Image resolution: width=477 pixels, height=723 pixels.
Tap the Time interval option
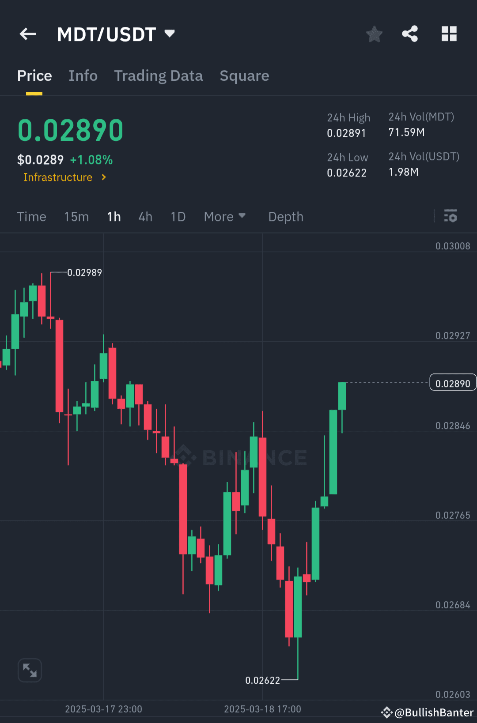coord(31,216)
